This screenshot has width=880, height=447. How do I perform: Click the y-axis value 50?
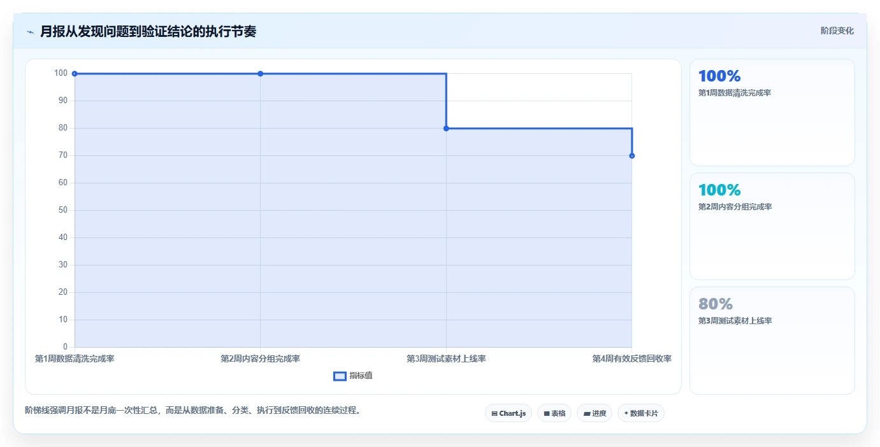click(x=63, y=210)
